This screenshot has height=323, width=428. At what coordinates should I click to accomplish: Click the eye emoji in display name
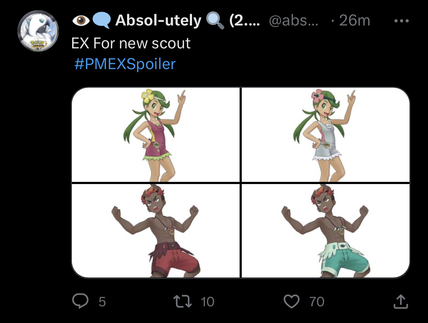point(81,21)
